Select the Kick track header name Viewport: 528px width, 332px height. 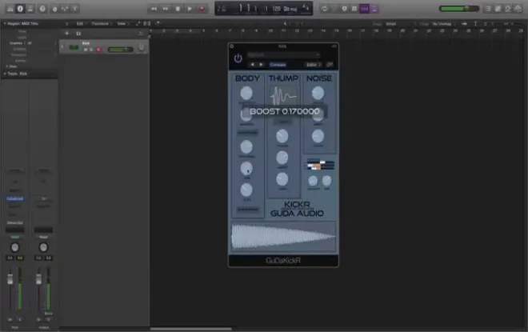click(86, 43)
